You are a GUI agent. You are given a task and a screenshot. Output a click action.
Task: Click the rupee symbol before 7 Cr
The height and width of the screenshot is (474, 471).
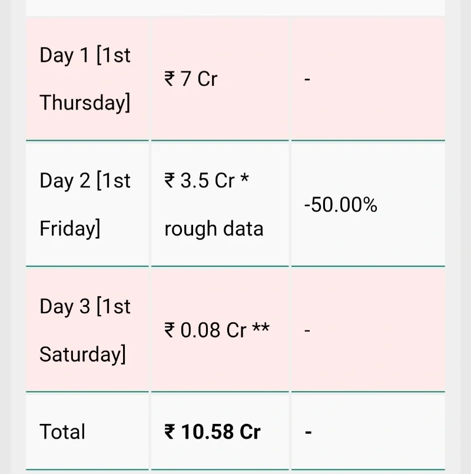pyautogui.click(x=170, y=79)
